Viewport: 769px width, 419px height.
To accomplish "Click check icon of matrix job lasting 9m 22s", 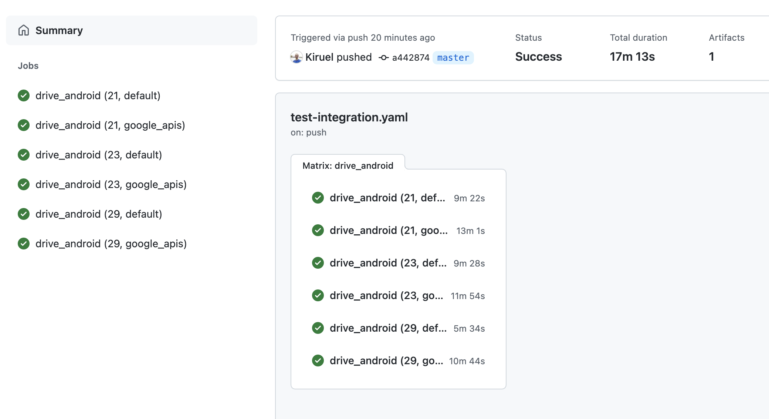I will 318,198.
